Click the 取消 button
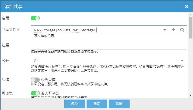Image resolution: width=193 pixels, height=110 pixels. click(119, 104)
